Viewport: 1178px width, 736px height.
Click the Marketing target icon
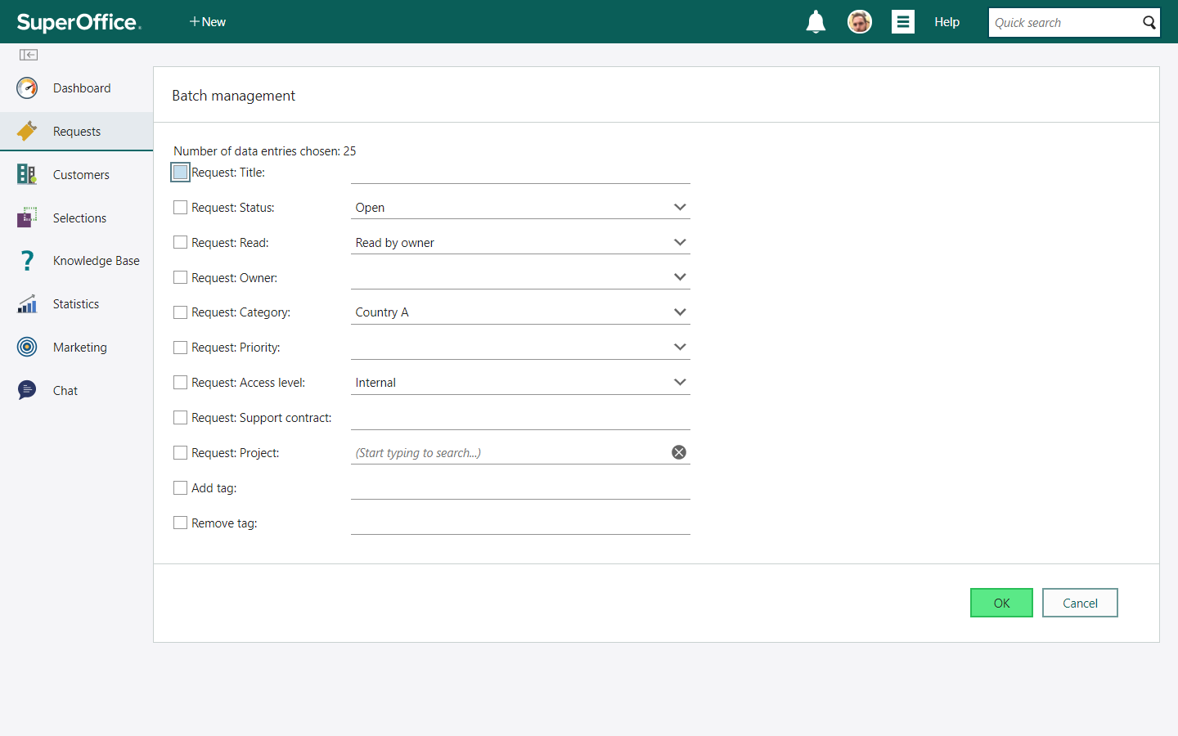pos(27,348)
